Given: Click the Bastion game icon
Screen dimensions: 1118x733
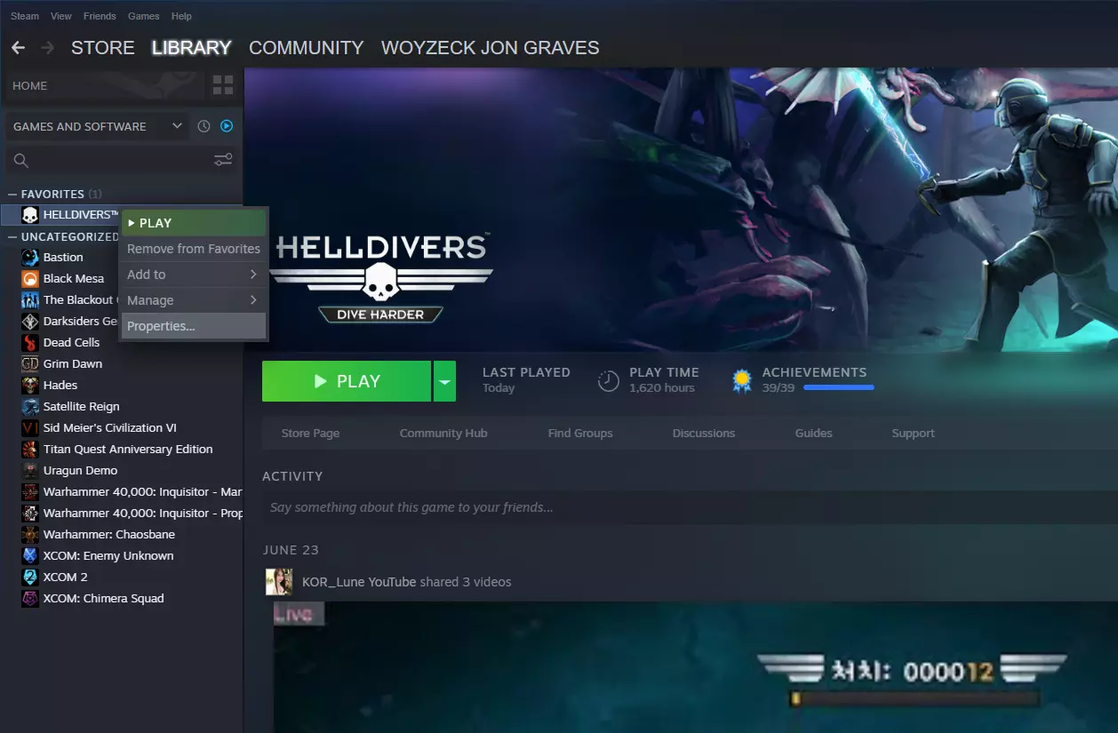Looking at the screenshot, I should click(x=29, y=258).
